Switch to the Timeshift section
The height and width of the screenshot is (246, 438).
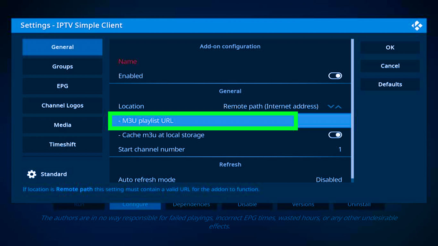[x=62, y=144]
